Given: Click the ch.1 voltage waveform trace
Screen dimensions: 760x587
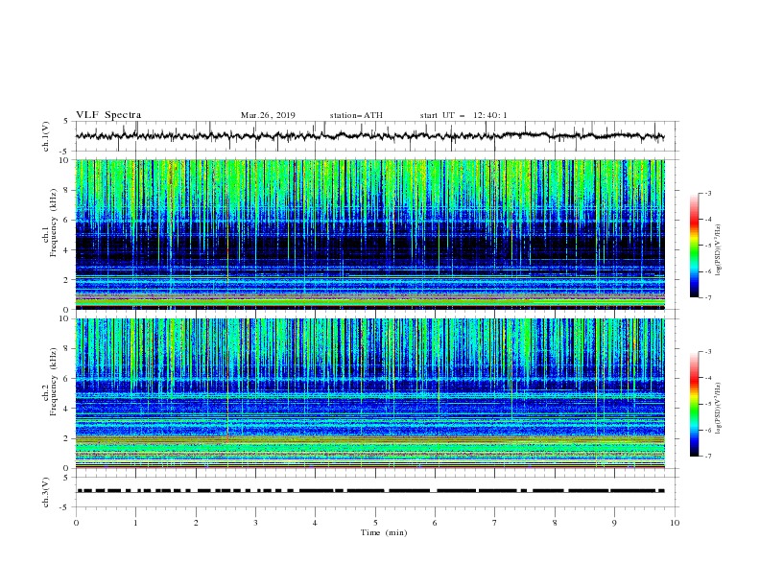Looking at the screenshot, I should pos(369,136).
